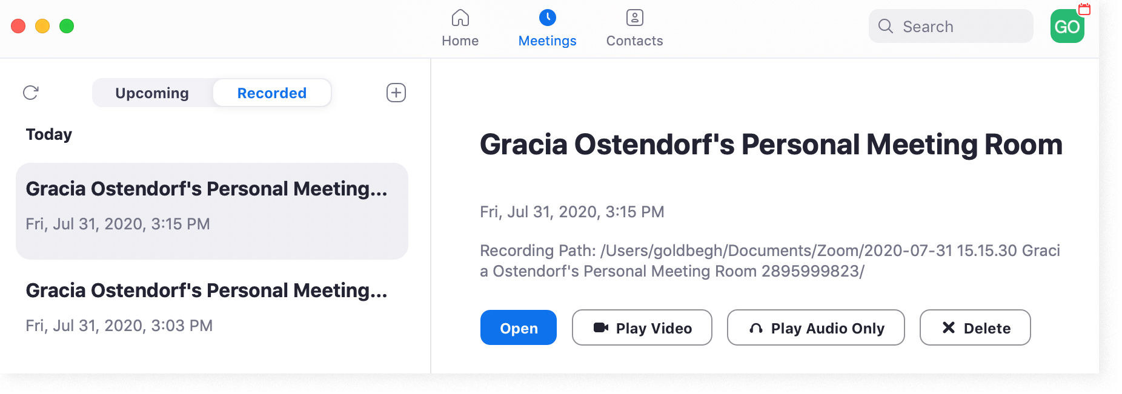1122x394 pixels.
Task: Click the Contacts person icon
Action: point(635,18)
